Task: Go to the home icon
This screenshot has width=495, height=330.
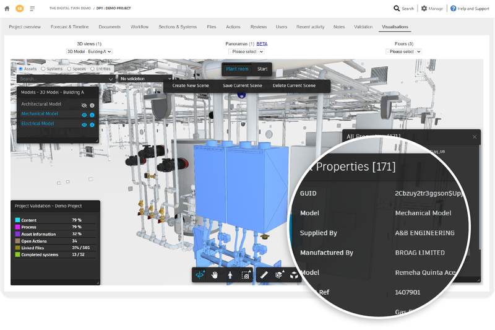Action: 7,9
